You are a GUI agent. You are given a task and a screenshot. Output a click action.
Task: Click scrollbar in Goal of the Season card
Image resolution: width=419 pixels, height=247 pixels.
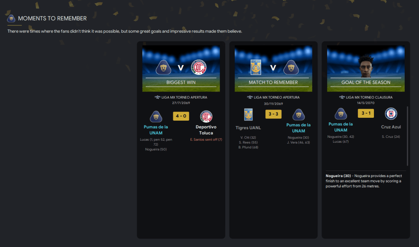(407, 136)
